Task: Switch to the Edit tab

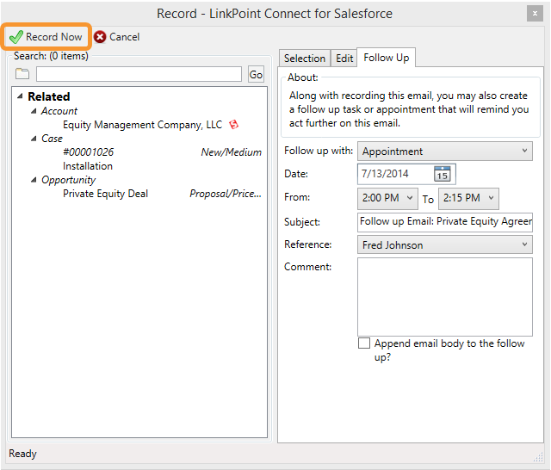Action: click(x=344, y=59)
